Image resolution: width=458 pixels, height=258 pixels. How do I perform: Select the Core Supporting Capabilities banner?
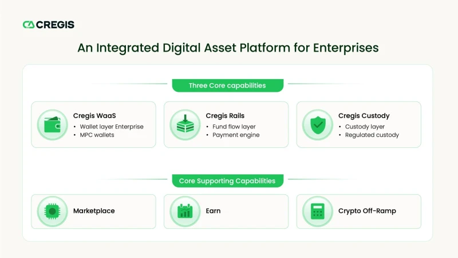click(227, 181)
